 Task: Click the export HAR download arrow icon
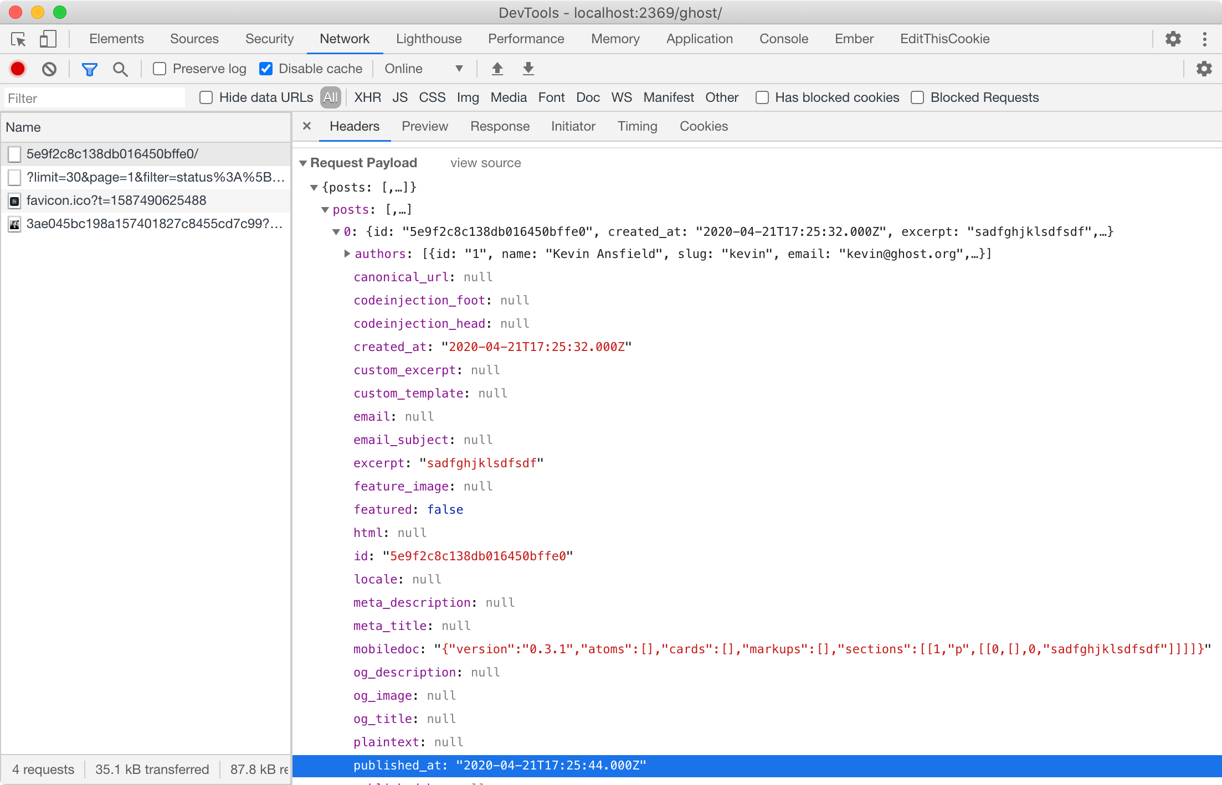[x=528, y=69]
